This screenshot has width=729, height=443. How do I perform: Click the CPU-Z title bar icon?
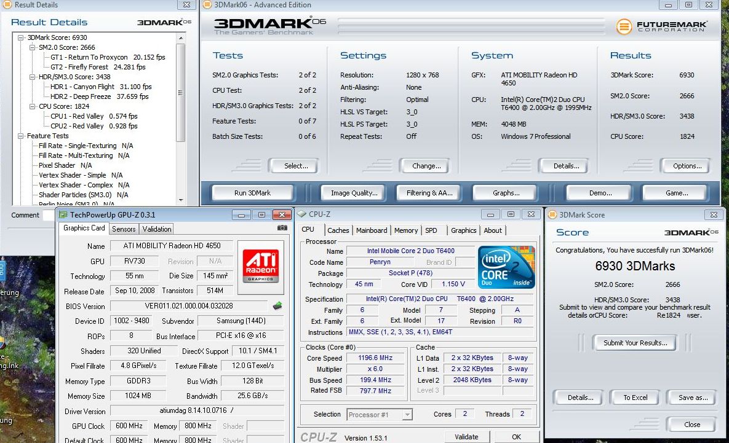[301, 214]
